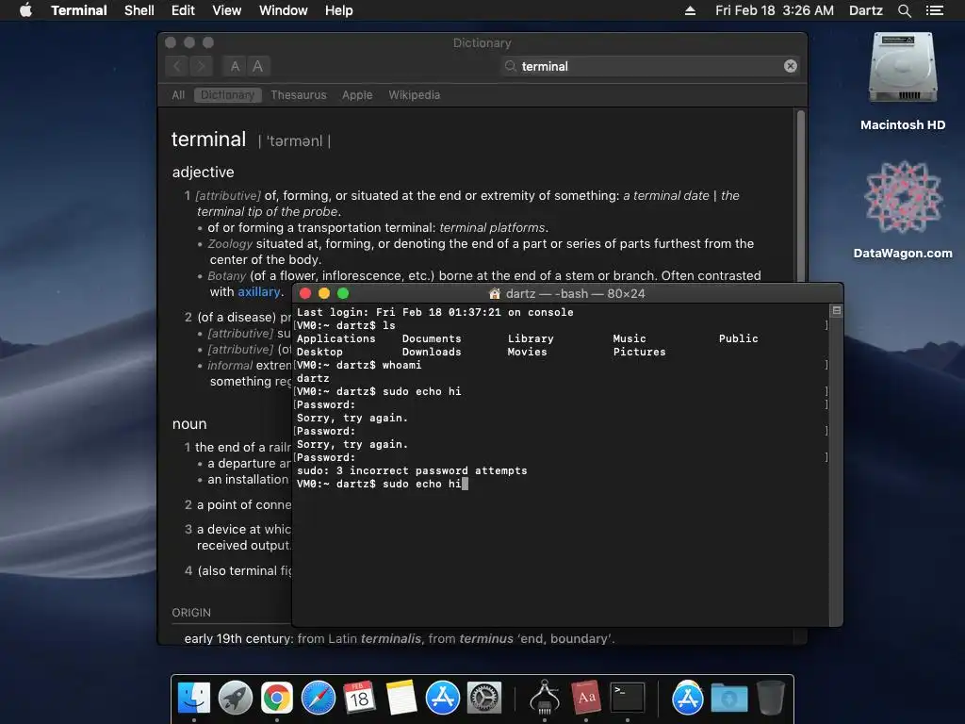This screenshot has width=965, height=724.
Task: Click 'Downloads' in Terminal listing
Action: (x=432, y=353)
